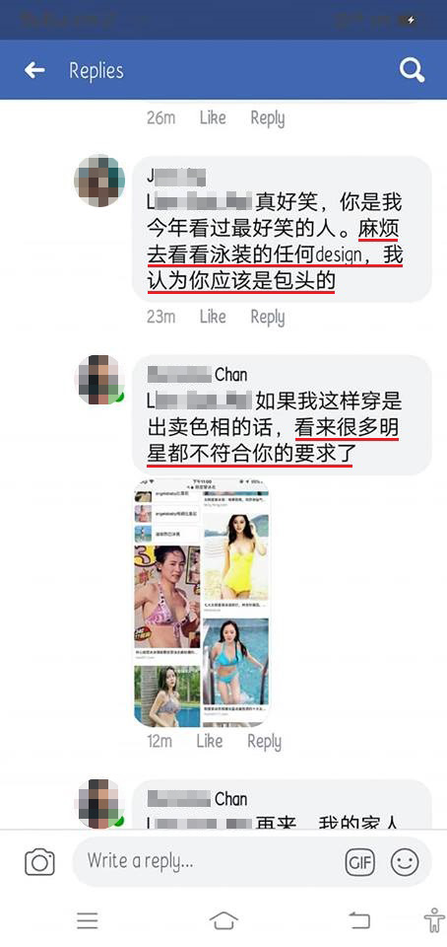Open the GIF picker
The height and width of the screenshot is (947, 447).
click(x=360, y=862)
